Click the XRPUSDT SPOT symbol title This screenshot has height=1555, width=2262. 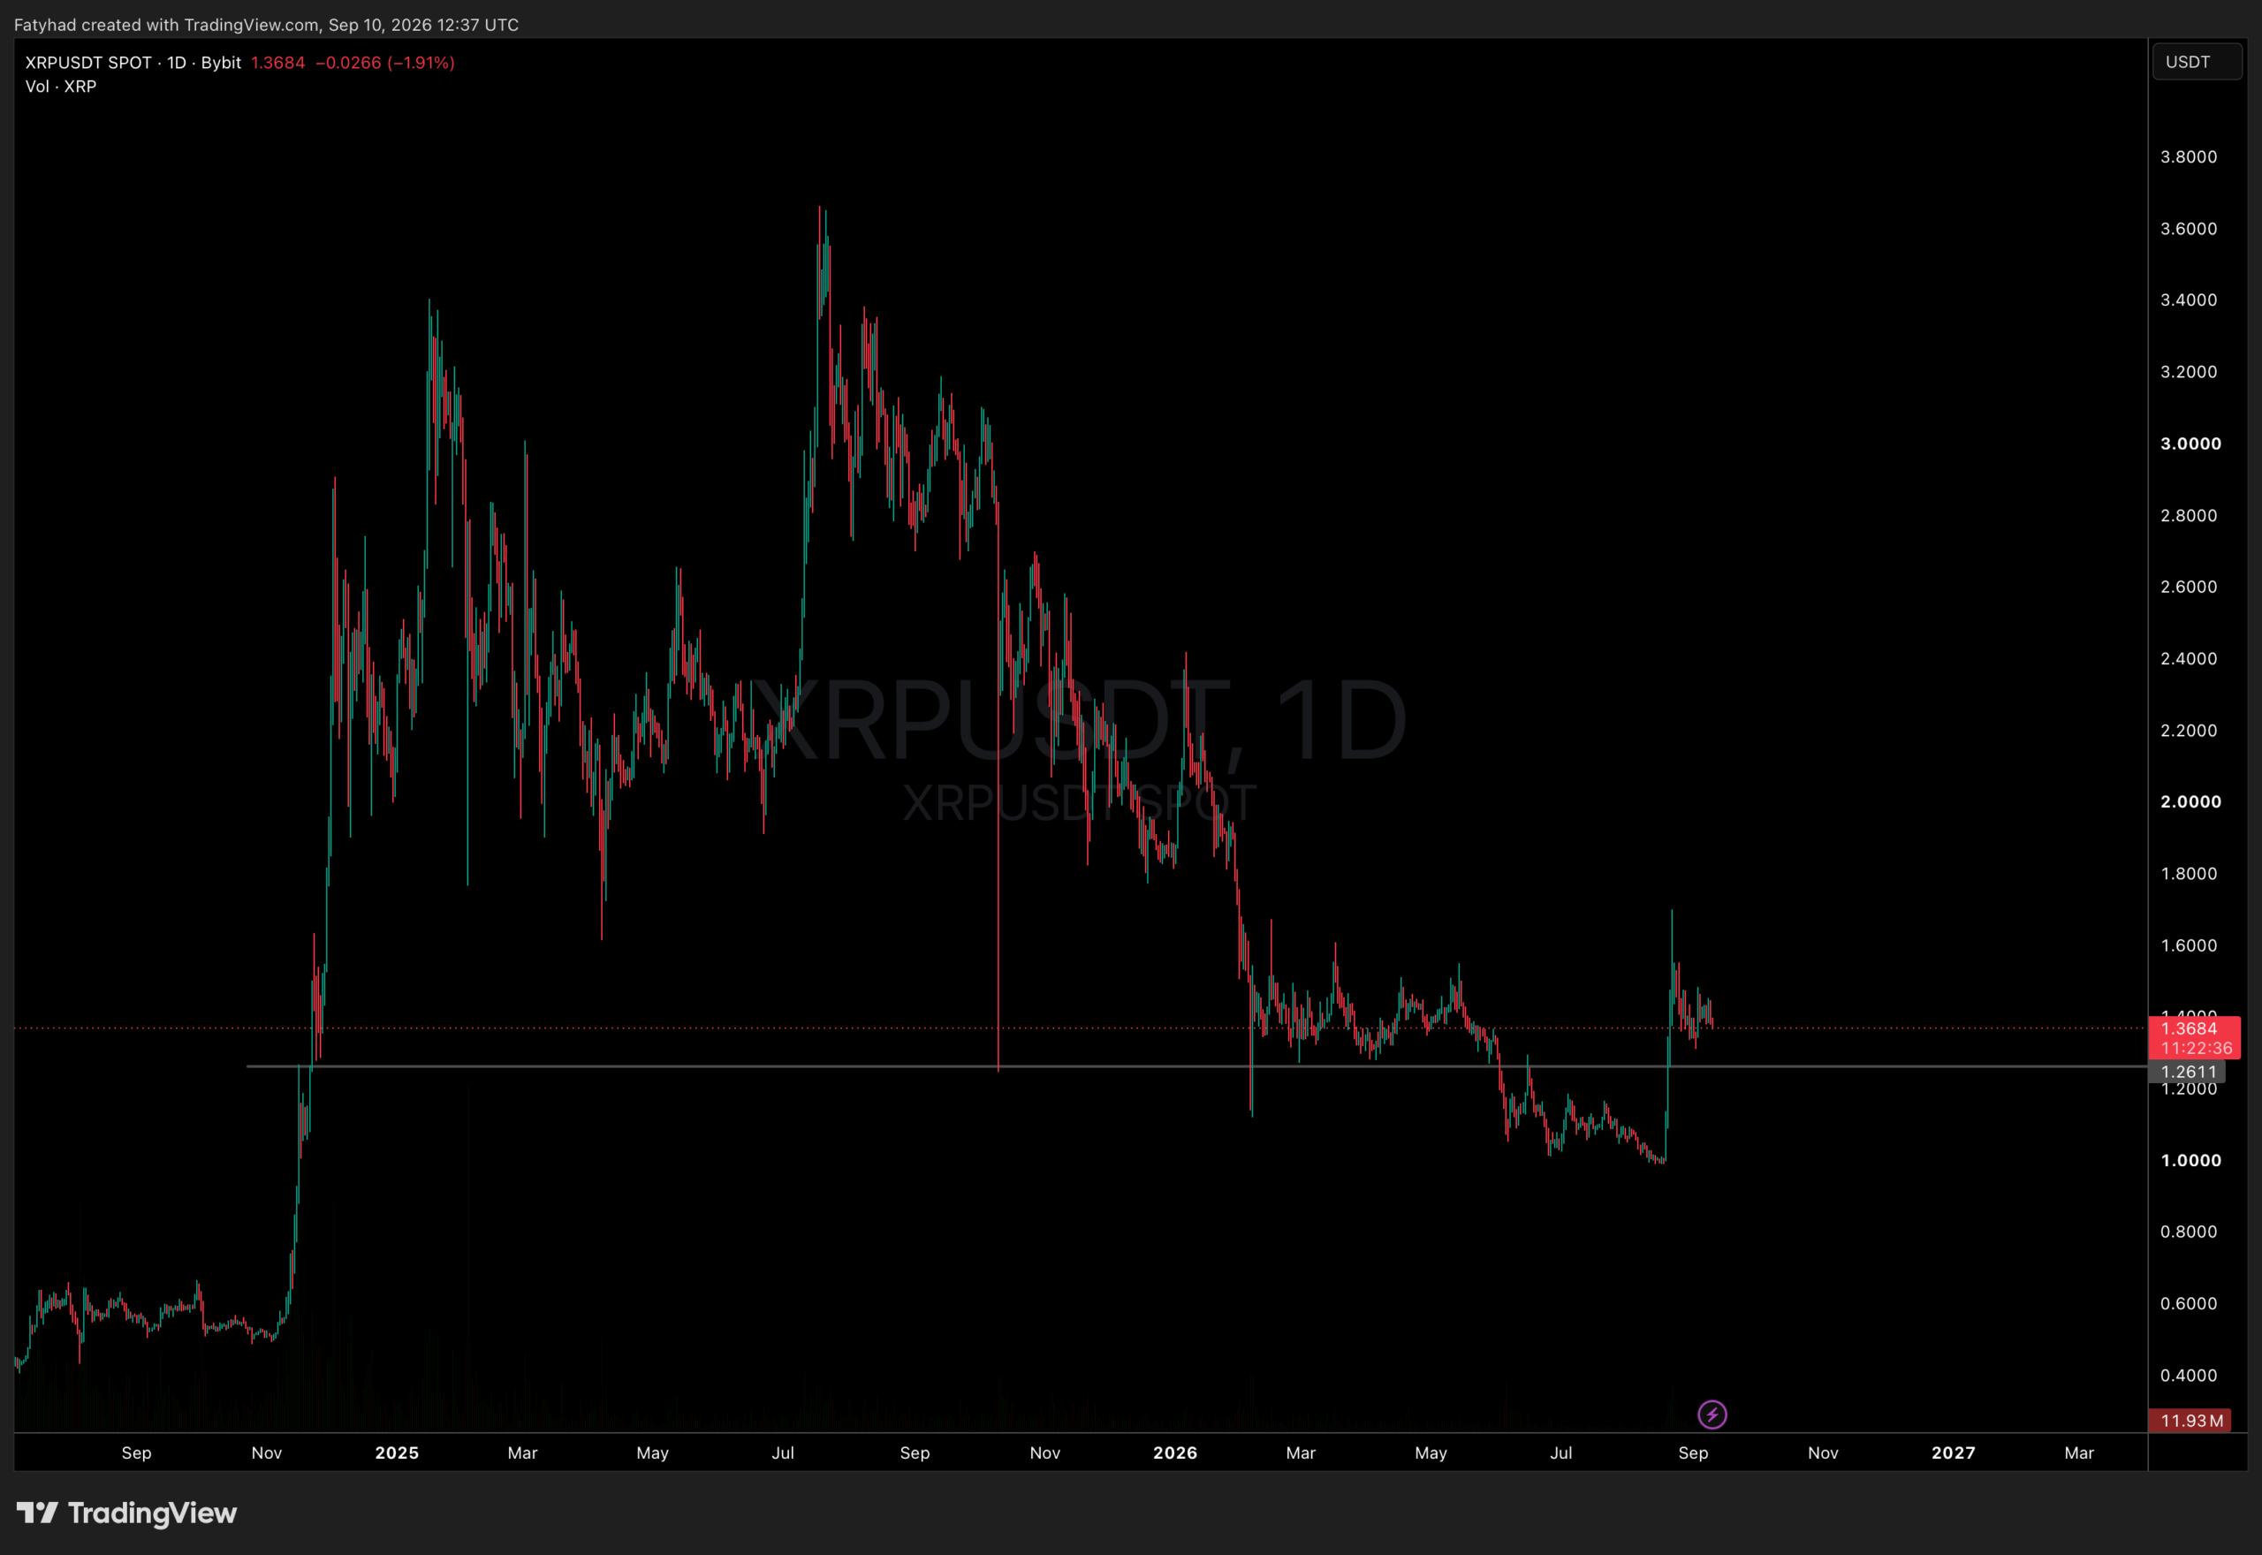click(x=88, y=63)
